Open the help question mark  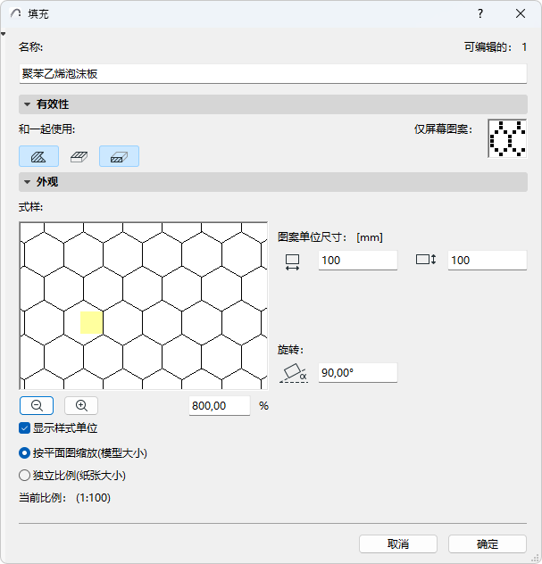[x=479, y=13]
